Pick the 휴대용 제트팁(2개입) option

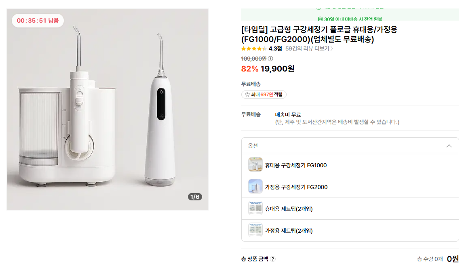click(289, 209)
